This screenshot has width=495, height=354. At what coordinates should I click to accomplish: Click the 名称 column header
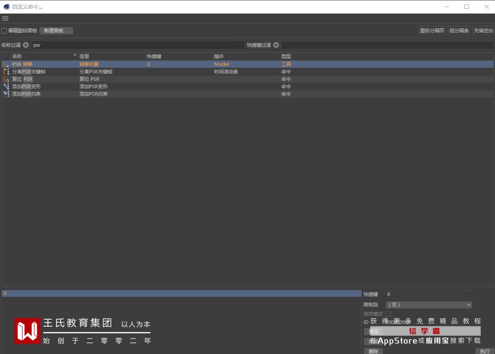click(17, 56)
